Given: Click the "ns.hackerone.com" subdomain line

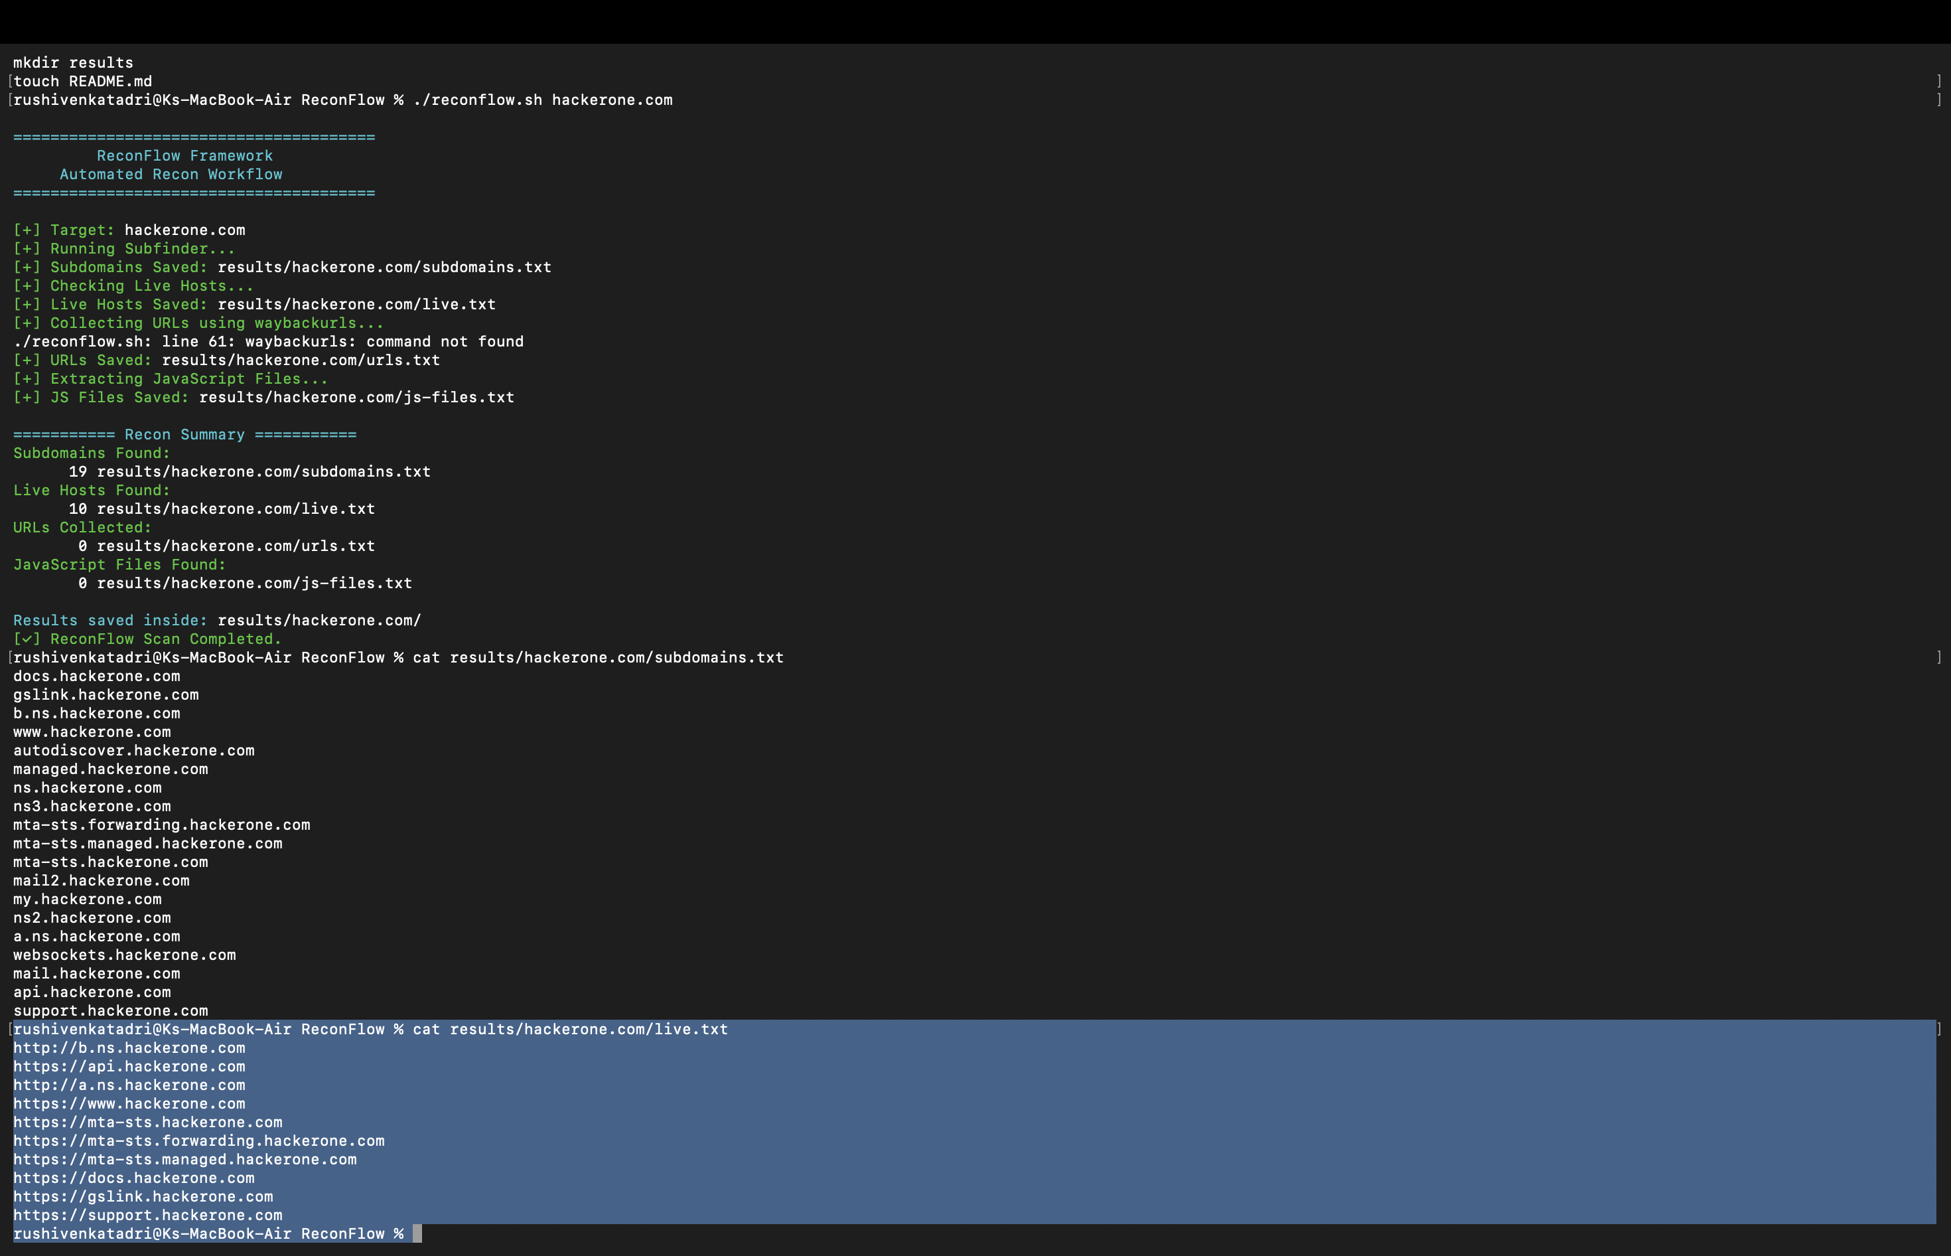Looking at the screenshot, I should pos(87,788).
